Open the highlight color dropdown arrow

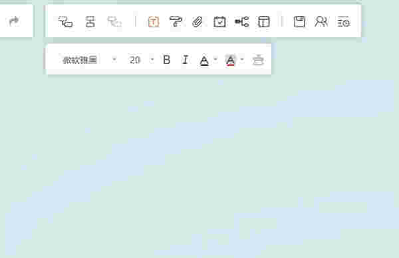click(242, 60)
